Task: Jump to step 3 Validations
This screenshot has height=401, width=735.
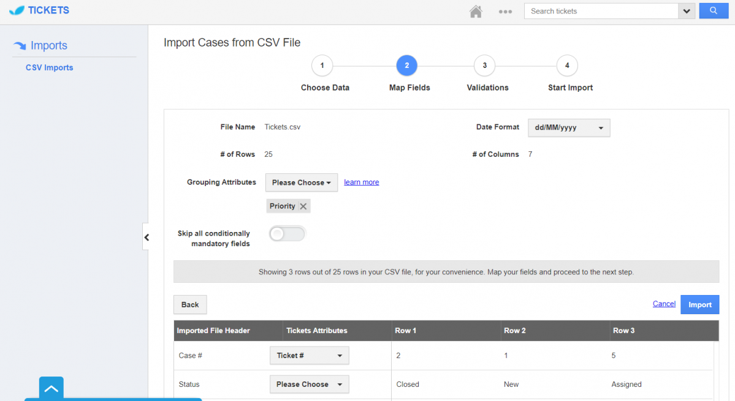Action: click(x=484, y=66)
